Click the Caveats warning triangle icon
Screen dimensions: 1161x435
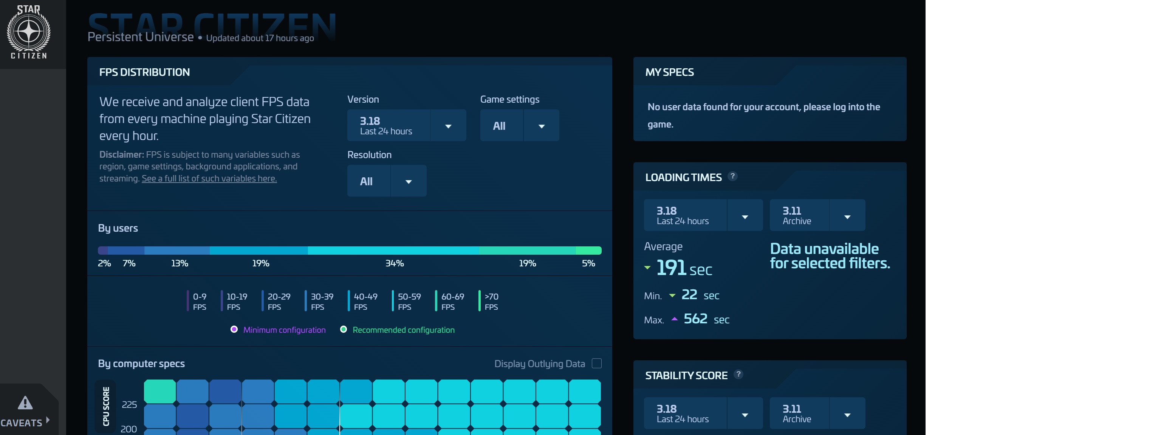pyautogui.click(x=25, y=403)
